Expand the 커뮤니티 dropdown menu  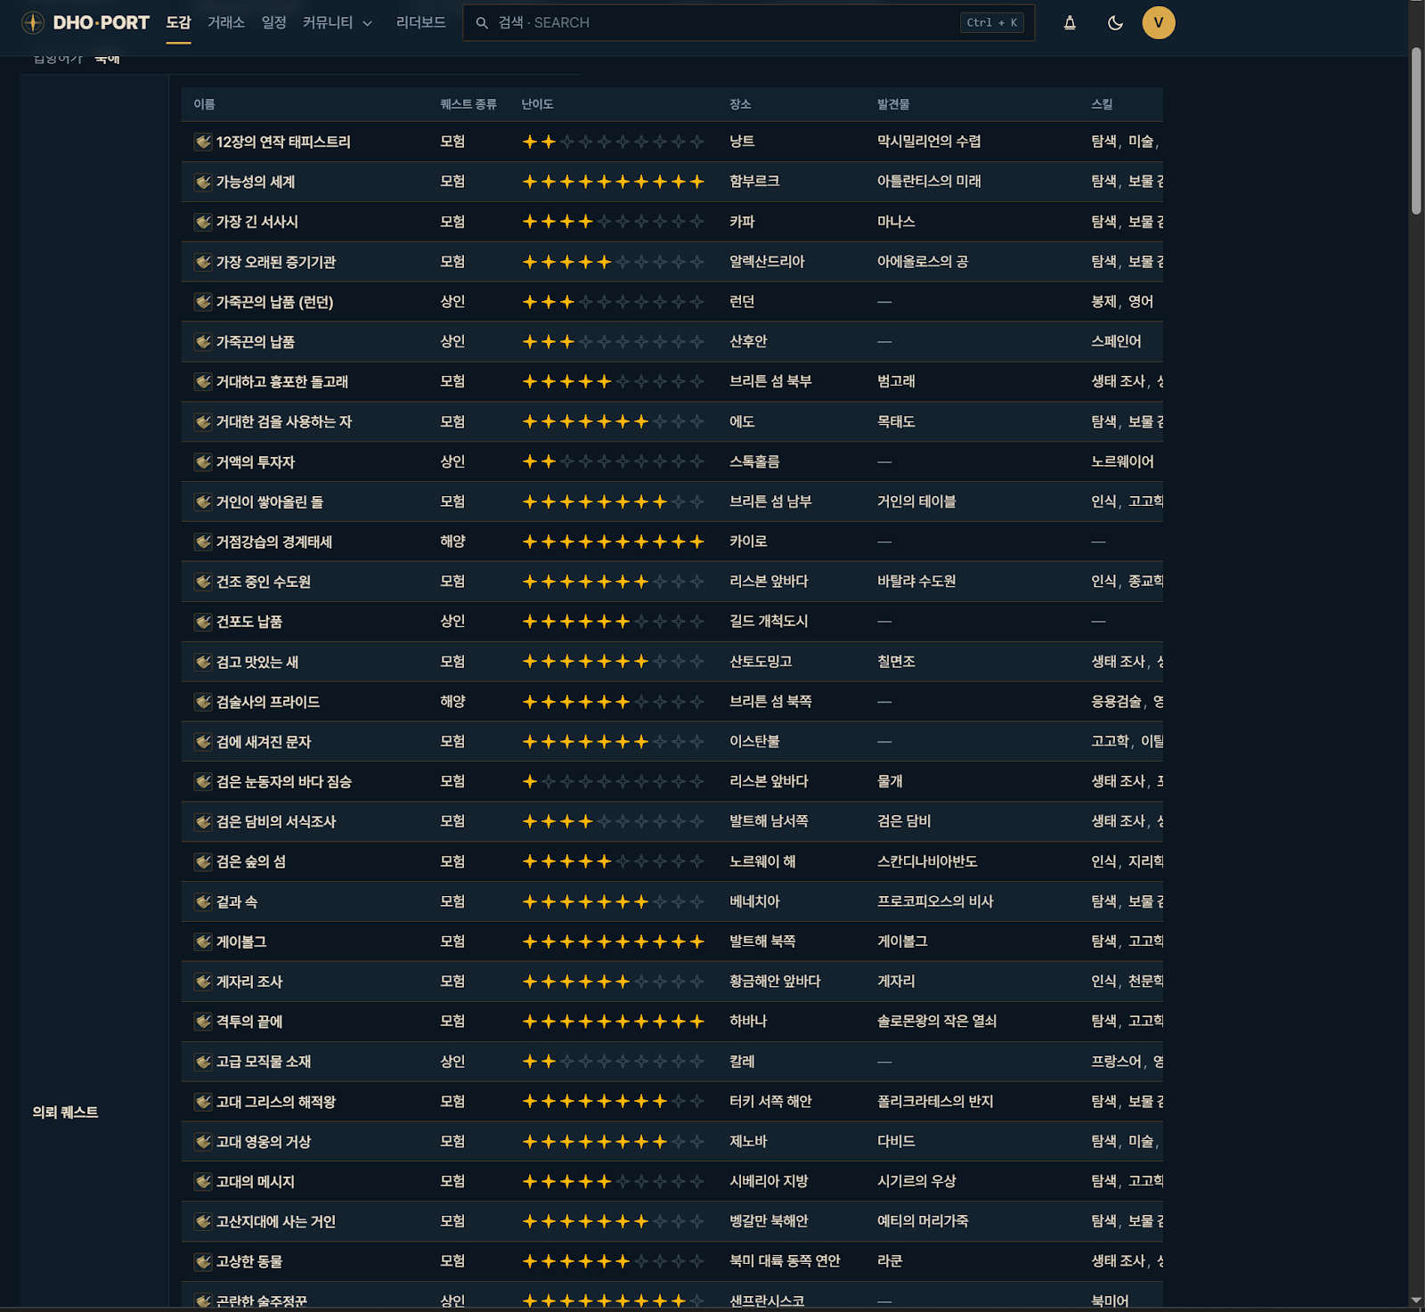pyautogui.click(x=338, y=23)
